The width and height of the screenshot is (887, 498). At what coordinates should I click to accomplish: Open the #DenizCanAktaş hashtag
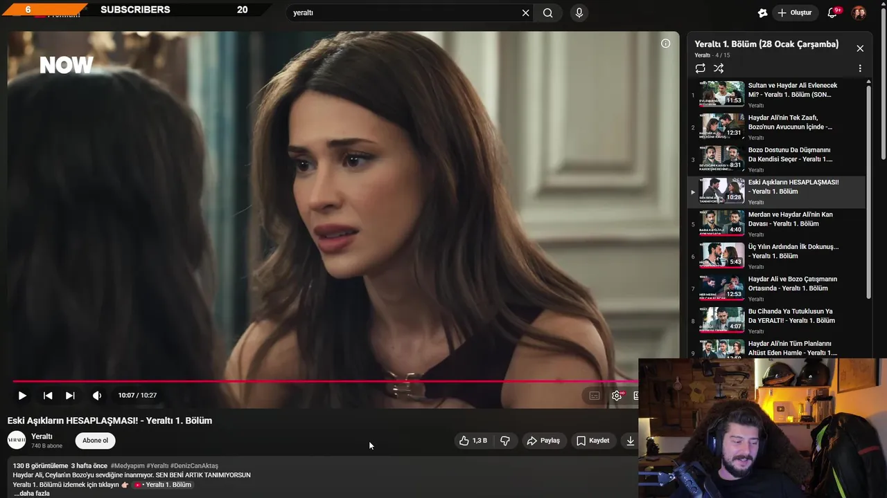tap(194, 465)
